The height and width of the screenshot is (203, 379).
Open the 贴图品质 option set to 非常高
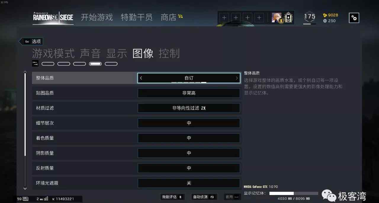click(189, 93)
